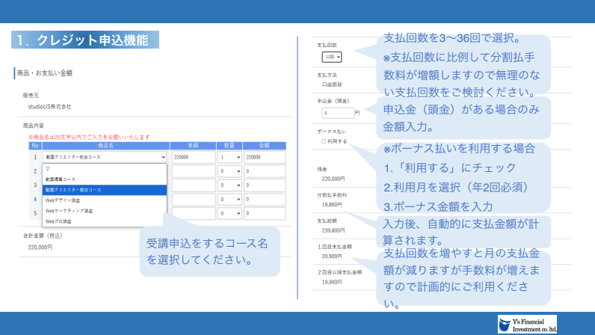Open the row 2 quantity dropdown

tap(229, 171)
